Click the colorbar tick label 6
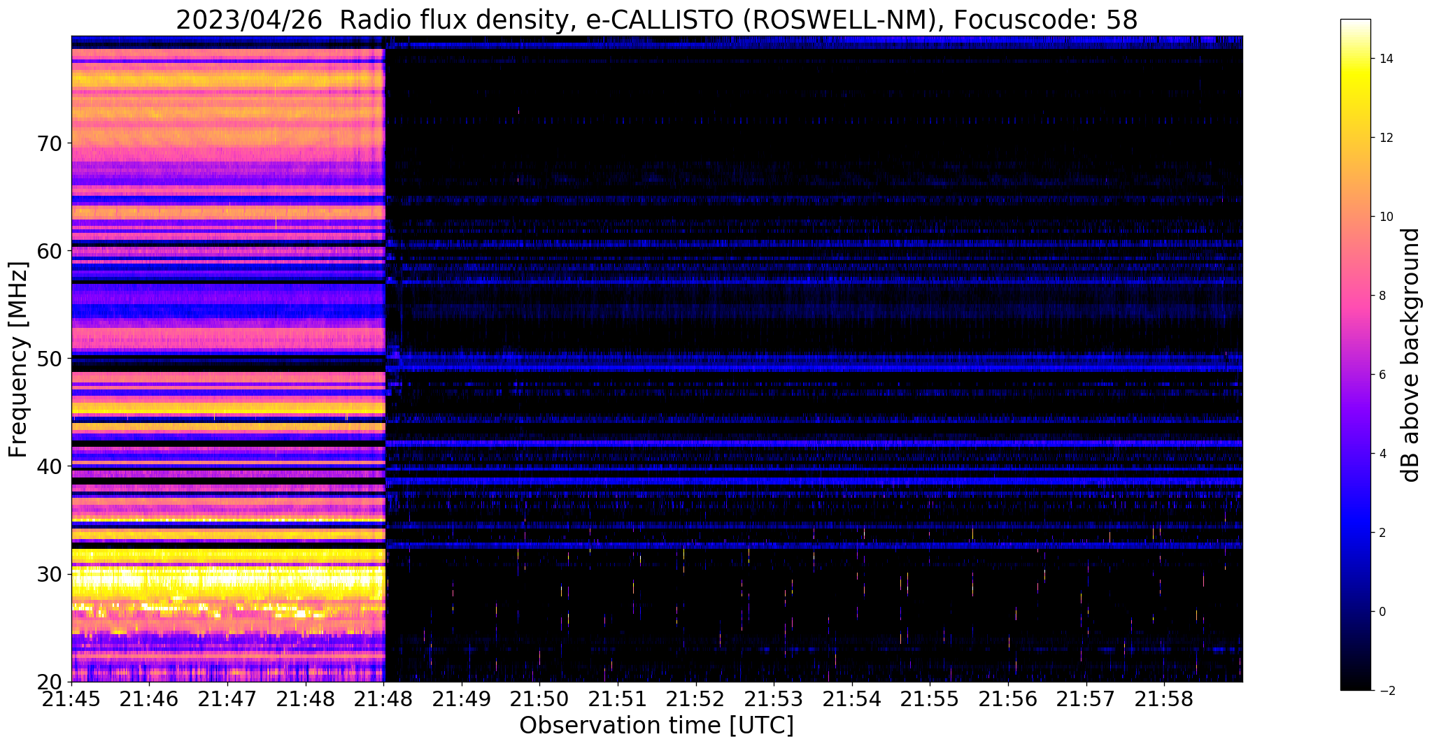This screenshot has width=1432, height=746. click(1382, 375)
